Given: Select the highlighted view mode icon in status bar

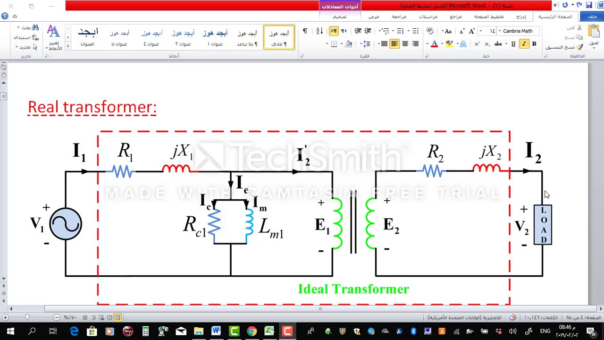Looking at the screenshot, I should coord(117,317).
